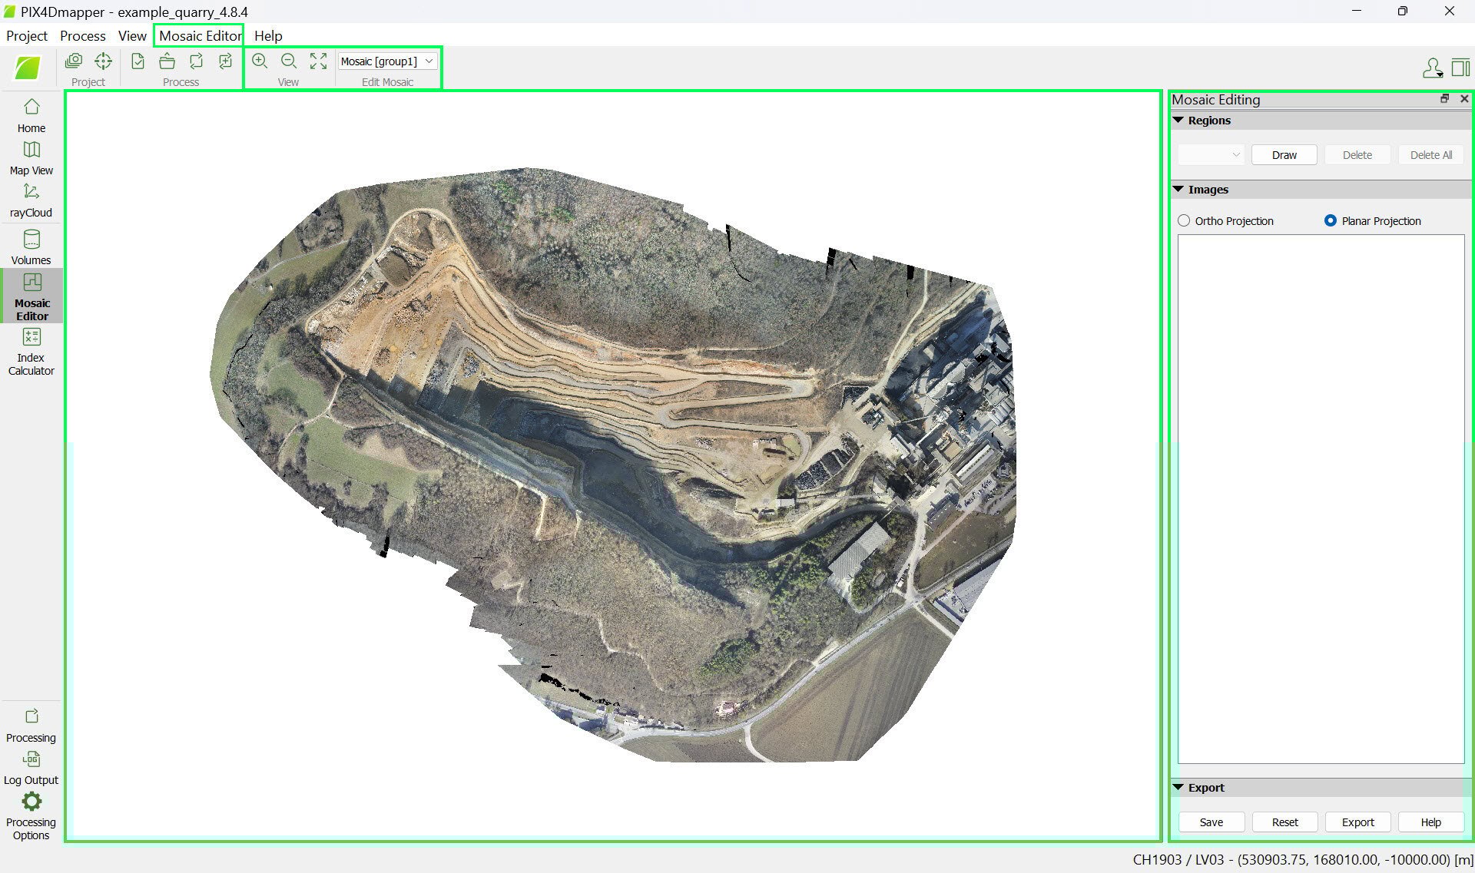Select the Ortho Projection radio button
This screenshot has height=873, width=1475.
point(1184,220)
